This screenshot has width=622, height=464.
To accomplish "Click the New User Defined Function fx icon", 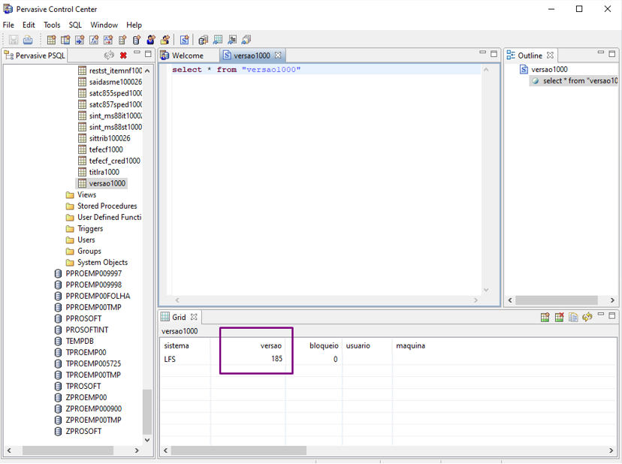I will (94, 40).
